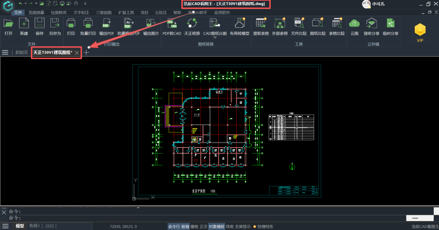Click the undo arrow in title bar
This screenshot has width=439, height=230.
click(20, 4)
